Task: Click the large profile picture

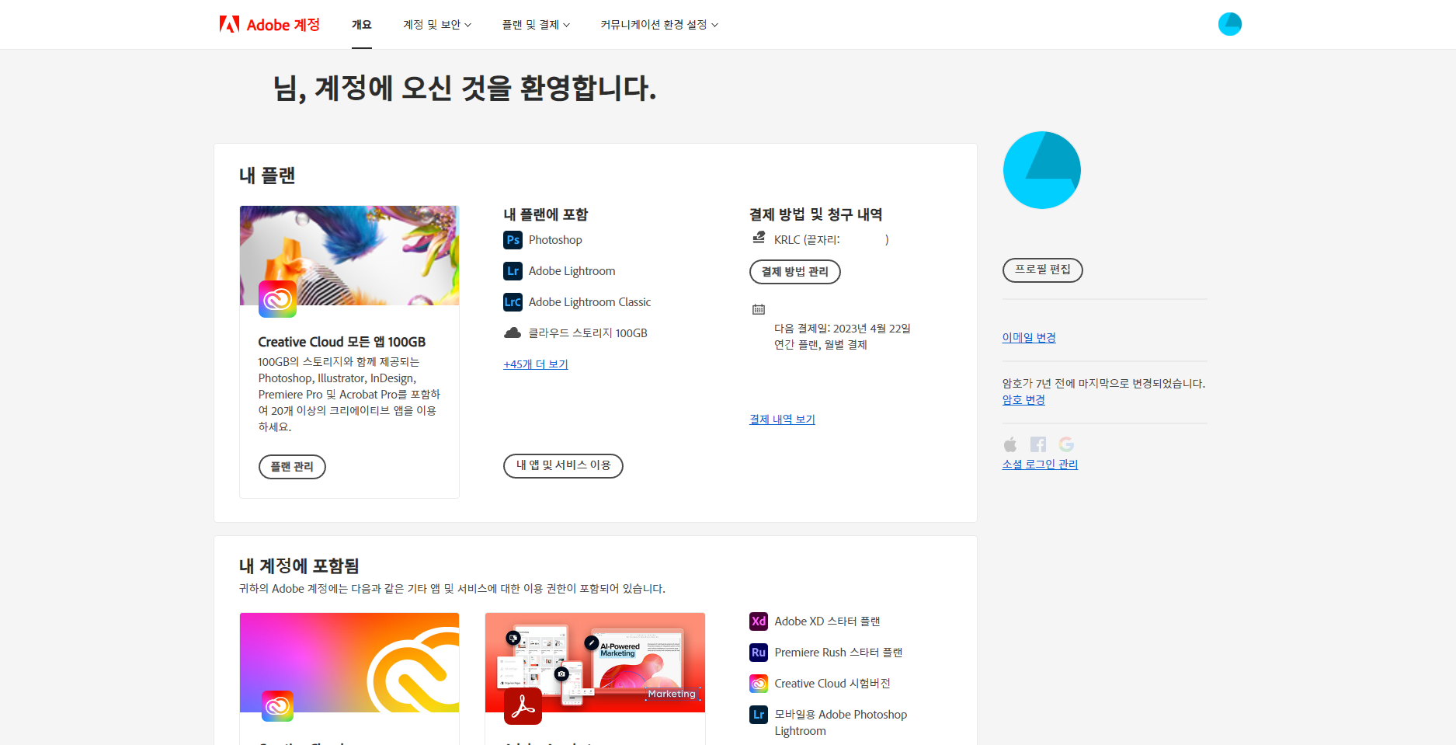Action: [x=1041, y=170]
